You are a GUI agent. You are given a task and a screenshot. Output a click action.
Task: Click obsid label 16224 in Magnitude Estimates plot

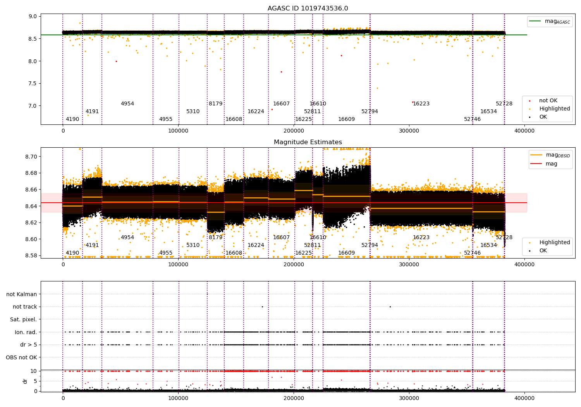pos(256,245)
